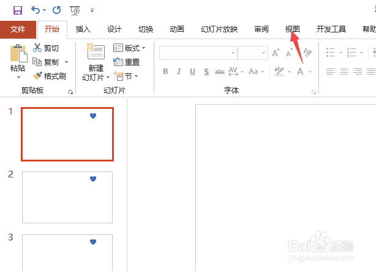Expand the 复制 dropdown arrow
Screen dimensions: 376x271
pos(67,62)
